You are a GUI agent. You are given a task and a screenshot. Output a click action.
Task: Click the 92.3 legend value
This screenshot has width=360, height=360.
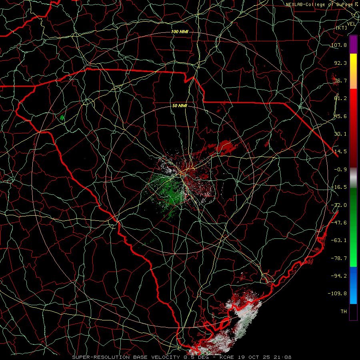[x=340, y=63]
